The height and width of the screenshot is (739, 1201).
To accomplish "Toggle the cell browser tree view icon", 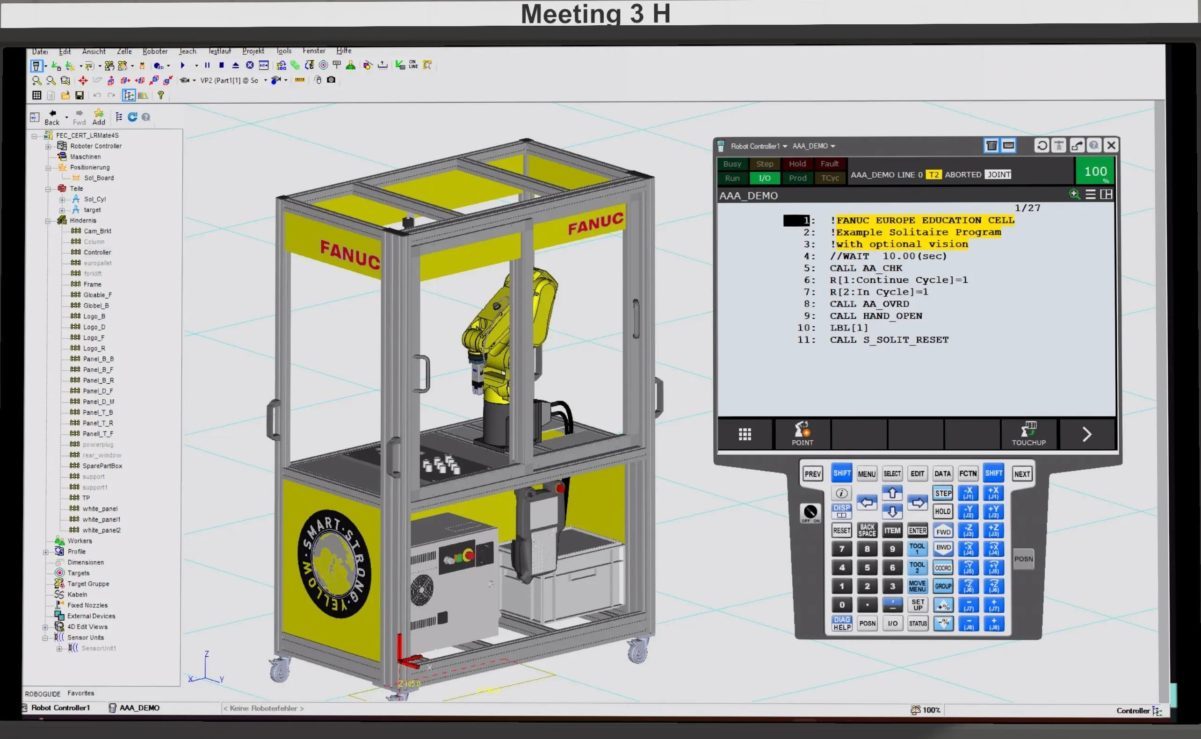I will [x=129, y=95].
